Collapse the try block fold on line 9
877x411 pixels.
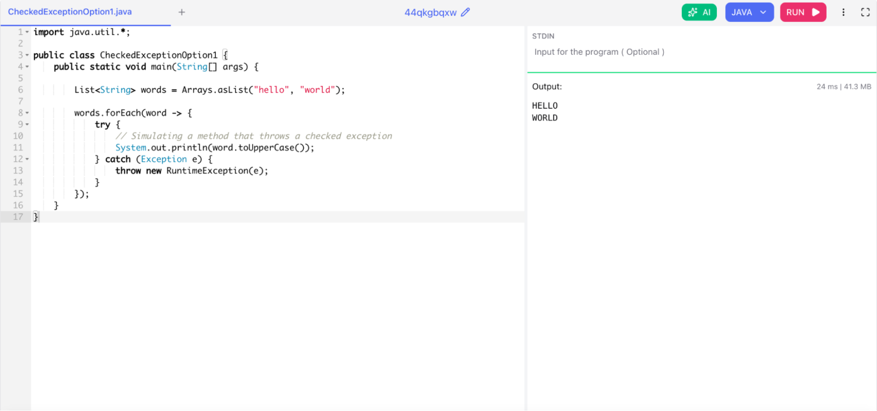(27, 125)
